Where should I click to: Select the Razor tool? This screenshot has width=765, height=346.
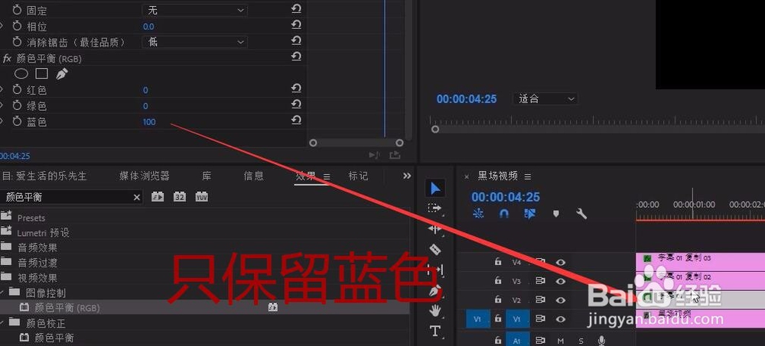(435, 250)
